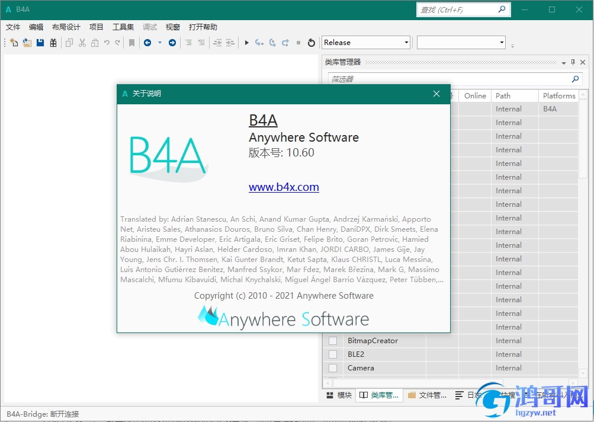Navigate forward with blue right arrow

[x=172, y=43]
